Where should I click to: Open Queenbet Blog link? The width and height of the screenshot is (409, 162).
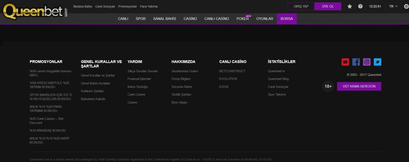point(278,79)
